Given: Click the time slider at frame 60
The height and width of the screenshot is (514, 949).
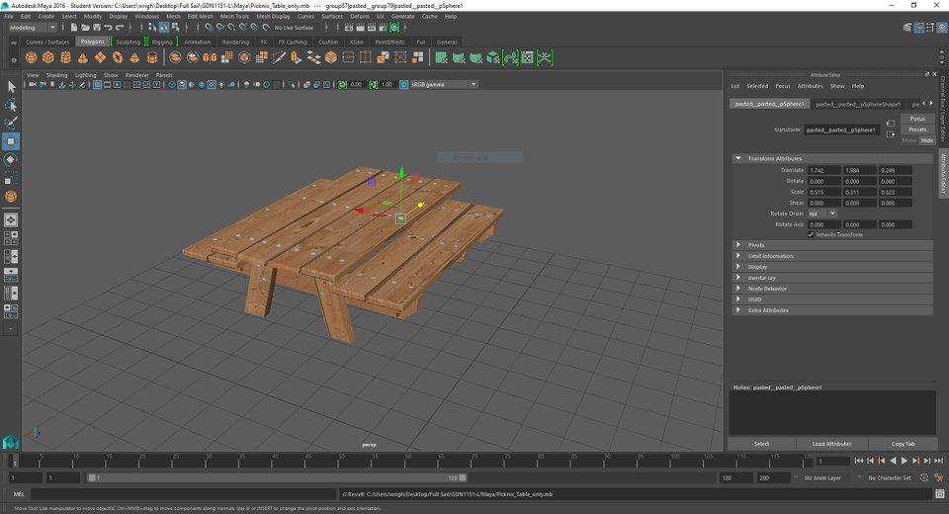Looking at the screenshot, I should tap(408, 462).
